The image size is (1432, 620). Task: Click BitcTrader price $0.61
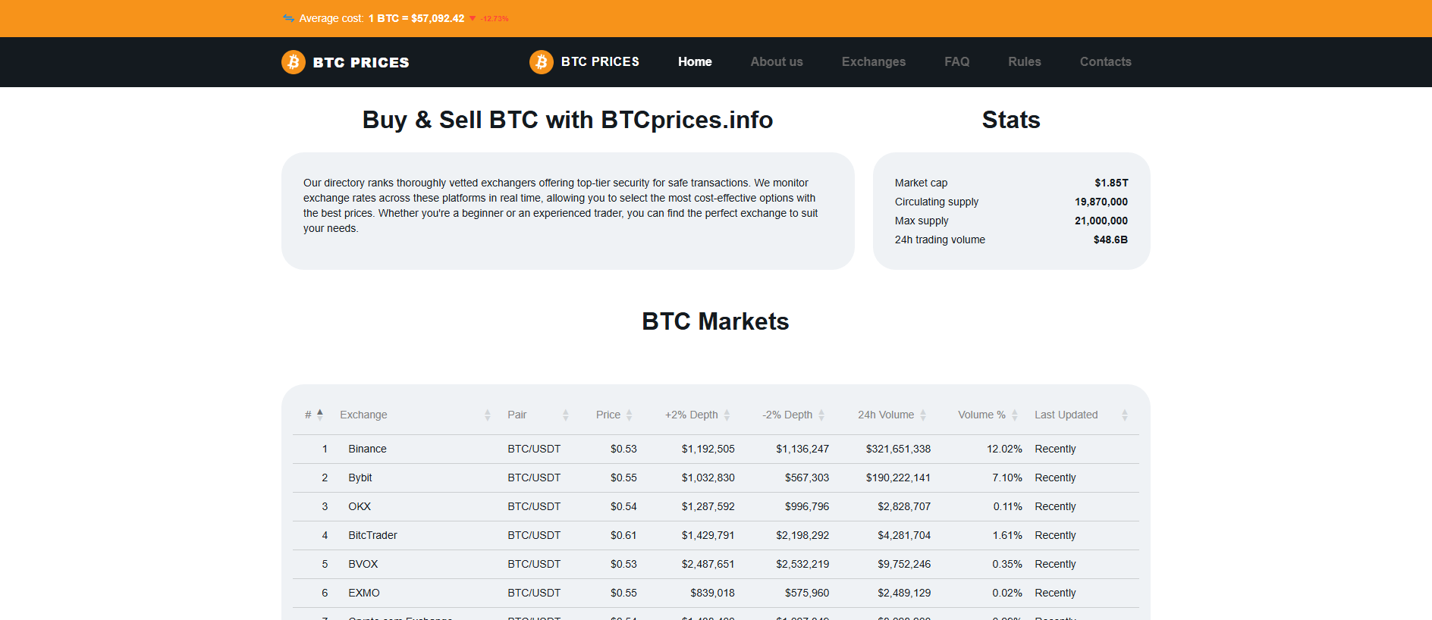coord(623,535)
